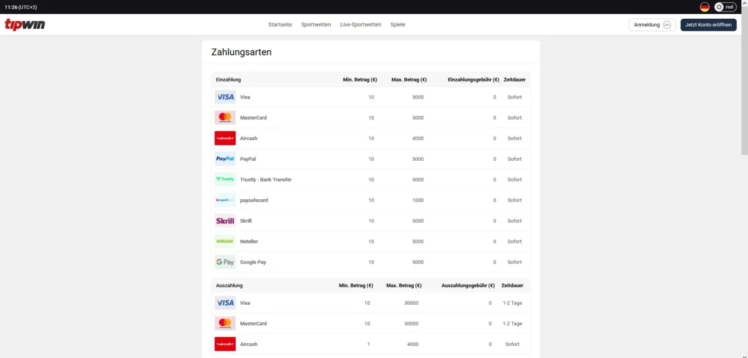The image size is (748, 358).
Task: Click the paysafecard logo
Action: [225, 200]
